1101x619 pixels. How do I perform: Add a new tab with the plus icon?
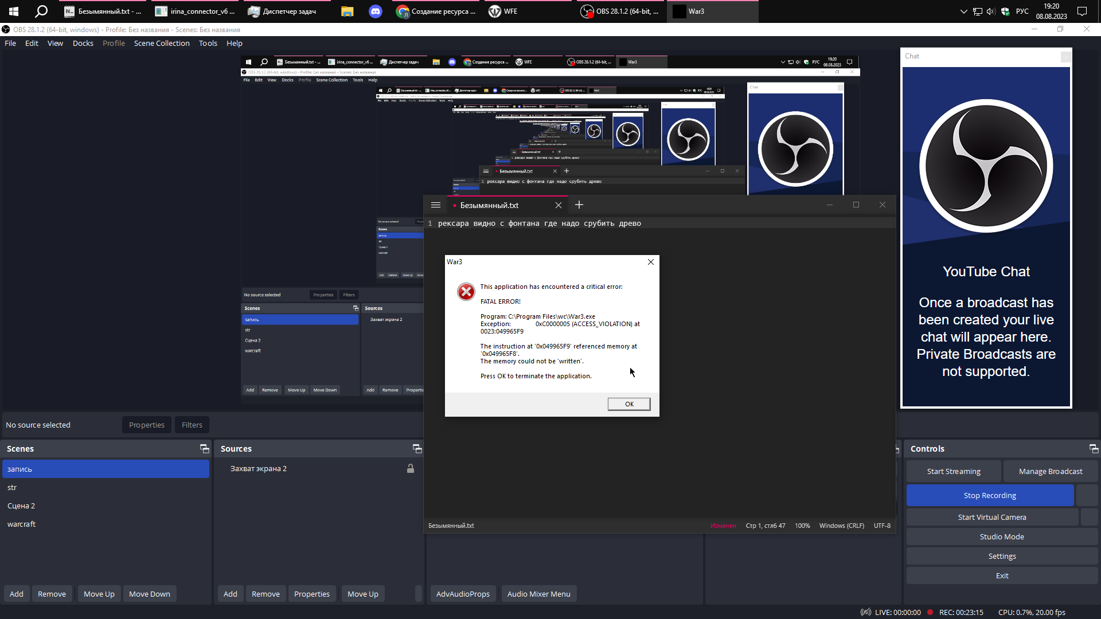(579, 205)
